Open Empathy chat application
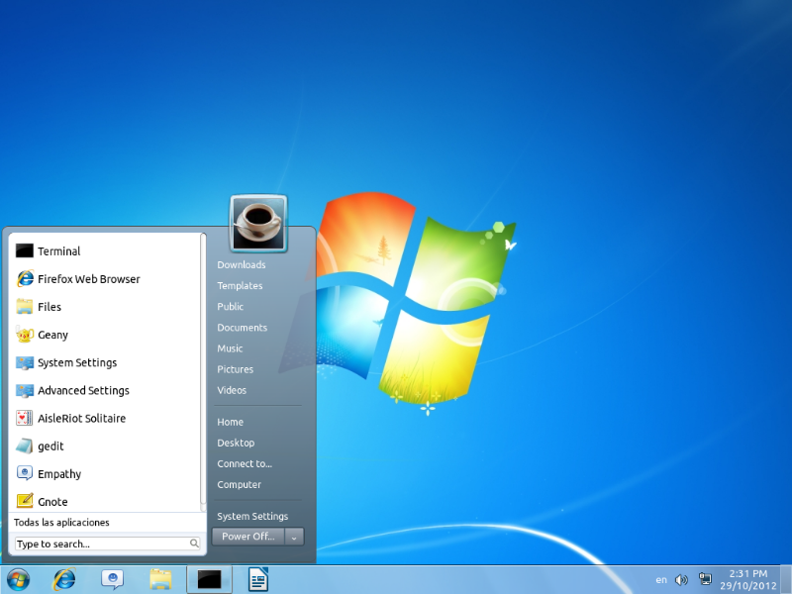 pos(58,474)
